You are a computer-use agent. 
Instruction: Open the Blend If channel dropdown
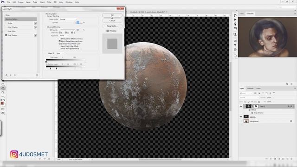coord(59,53)
